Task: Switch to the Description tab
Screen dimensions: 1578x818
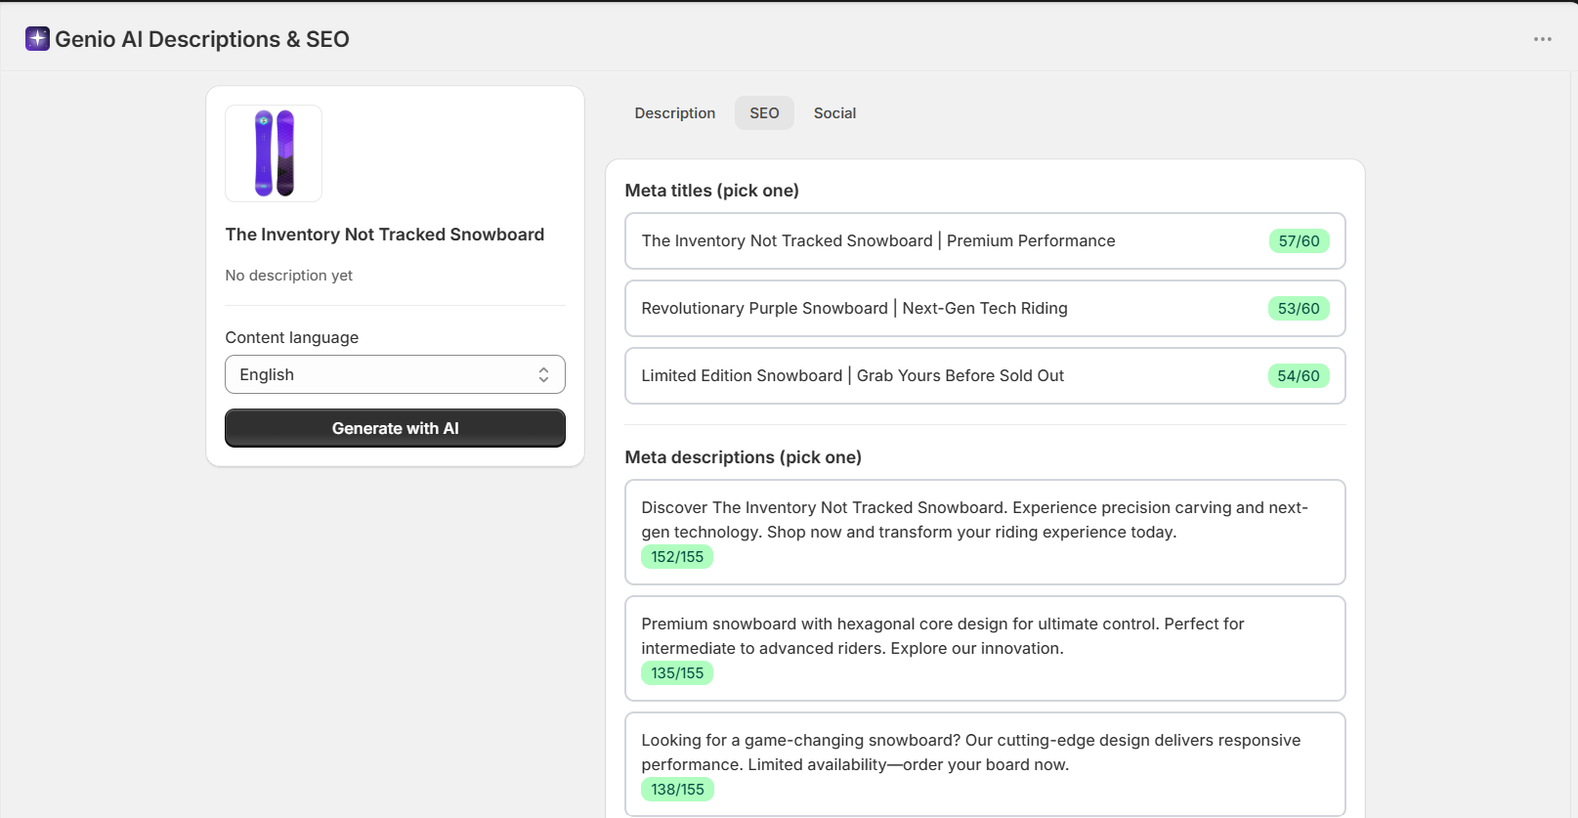Action: click(675, 113)
